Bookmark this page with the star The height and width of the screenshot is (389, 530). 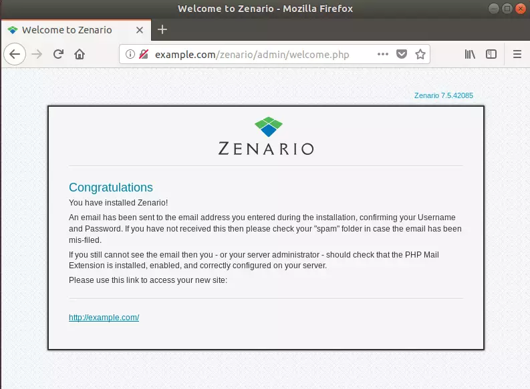click(420, 54)
